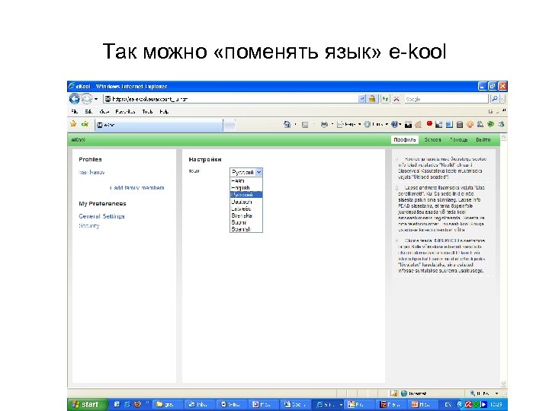Screen dimensions: 549x411
Task: Click the Favorites star icon
Action: (73, 124)
